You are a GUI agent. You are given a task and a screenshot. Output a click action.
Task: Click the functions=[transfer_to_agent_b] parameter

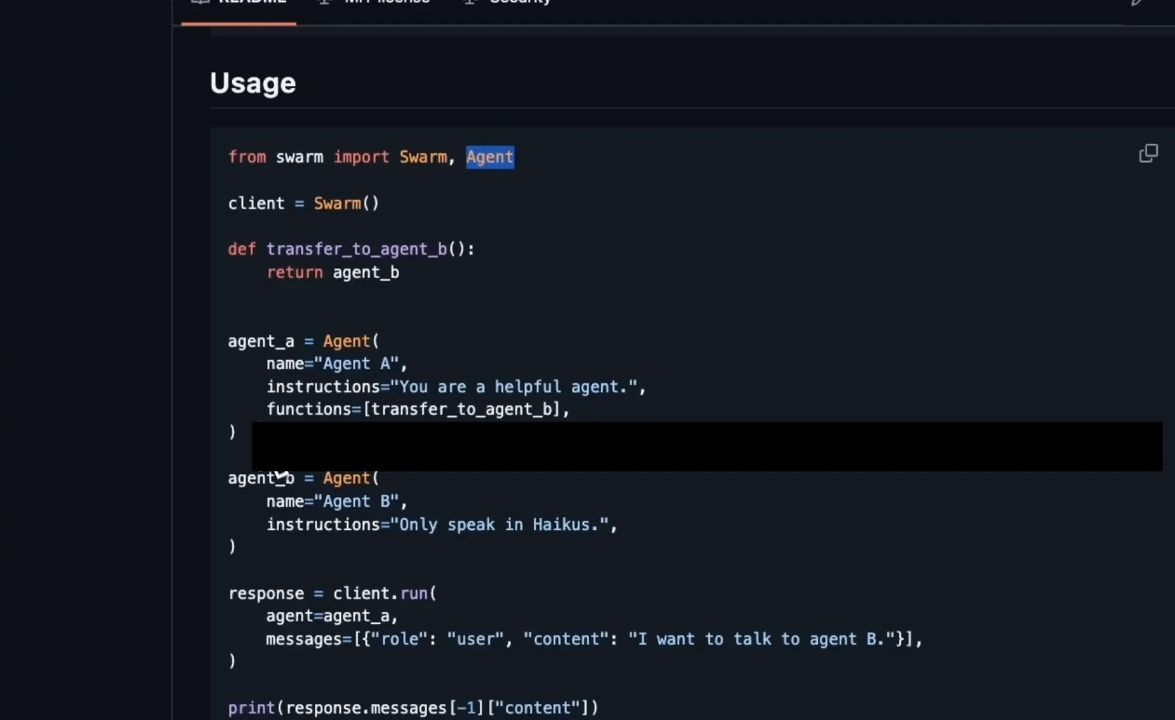(x=418, y=409)
